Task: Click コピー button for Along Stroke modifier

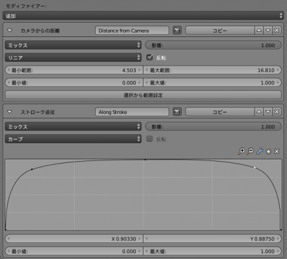Action: pos(220,112)
